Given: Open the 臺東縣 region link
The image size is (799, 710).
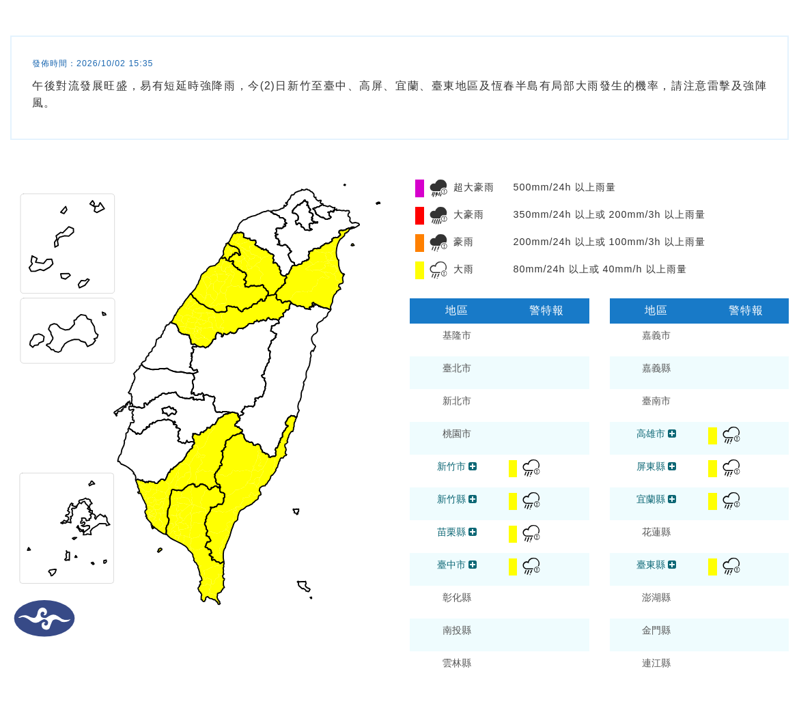Looking at the screenshot, I should point(651,565).
